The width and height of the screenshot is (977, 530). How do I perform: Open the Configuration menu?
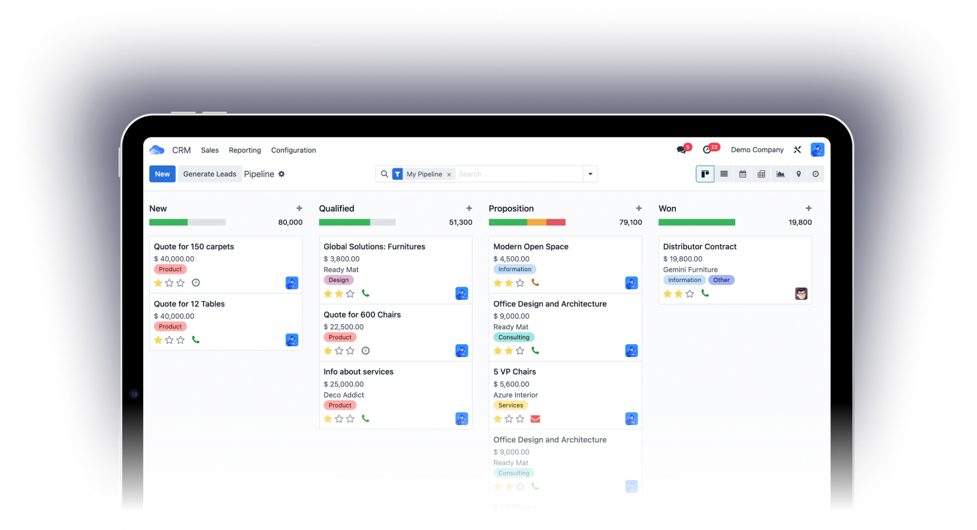coord(294,151)
